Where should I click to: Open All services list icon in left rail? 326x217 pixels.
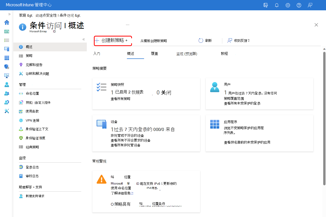(7, 40)
